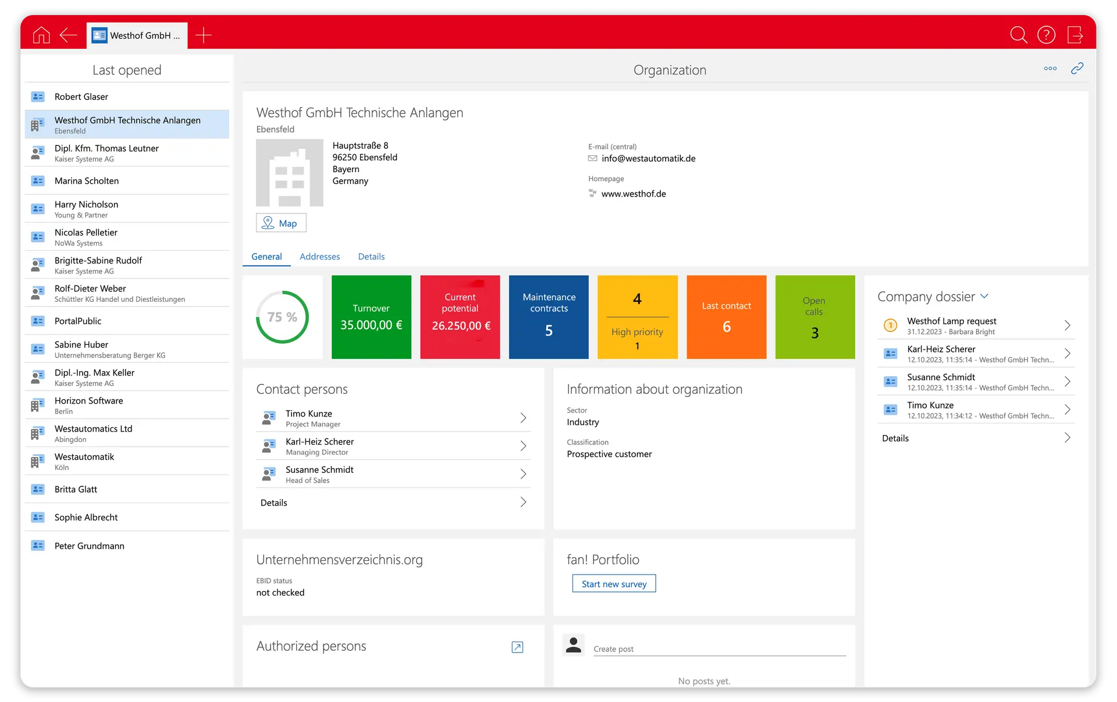The height and width of the screenshot is (702, 1117).
Task: Expand the Company dossier dropdown
Action: (x=984, y=296)
